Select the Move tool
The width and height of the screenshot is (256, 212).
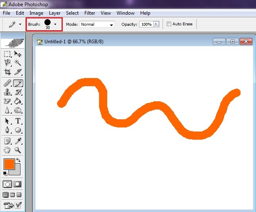(x=18, y=54)
